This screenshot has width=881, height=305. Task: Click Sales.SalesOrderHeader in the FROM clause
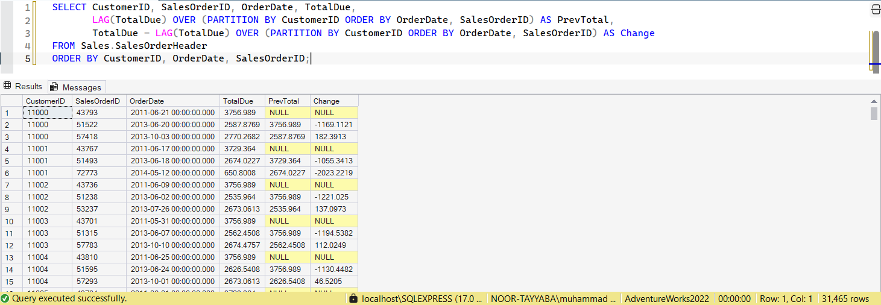[144, 46]
